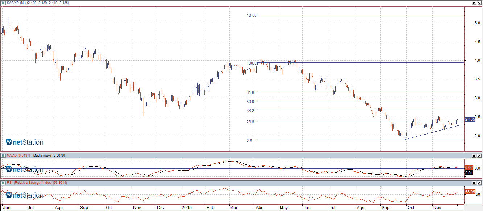The image size is (483, 211).
Task: Click the MACD panel icon
Action: click(x=3, y=156)
